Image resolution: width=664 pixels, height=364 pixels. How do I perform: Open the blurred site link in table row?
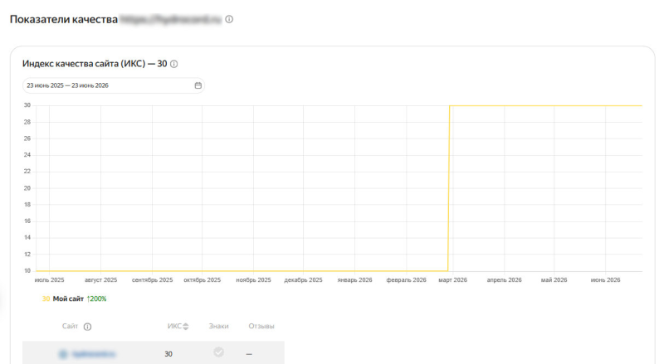click(94, 354)
